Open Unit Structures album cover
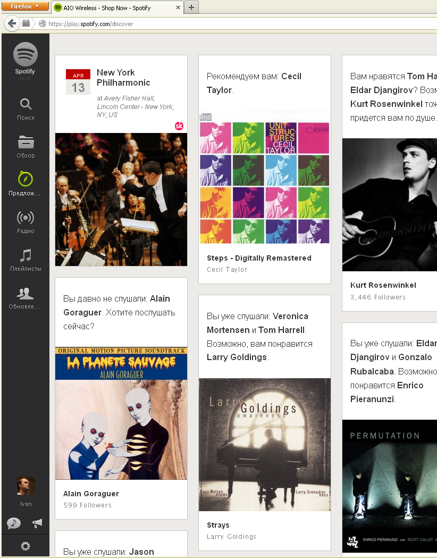 pyautogui.click(x=265, y=177)
